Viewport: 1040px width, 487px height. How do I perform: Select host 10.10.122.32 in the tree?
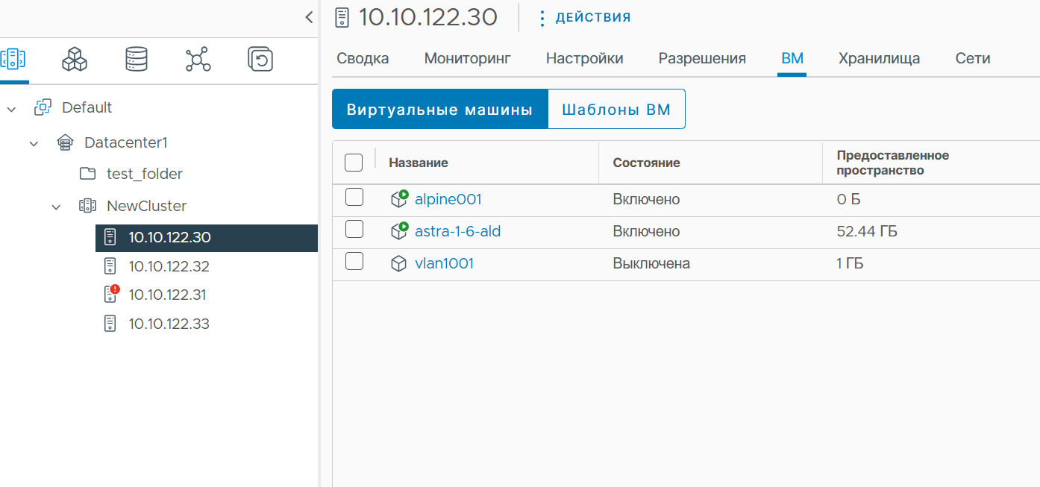coord(169,266)
